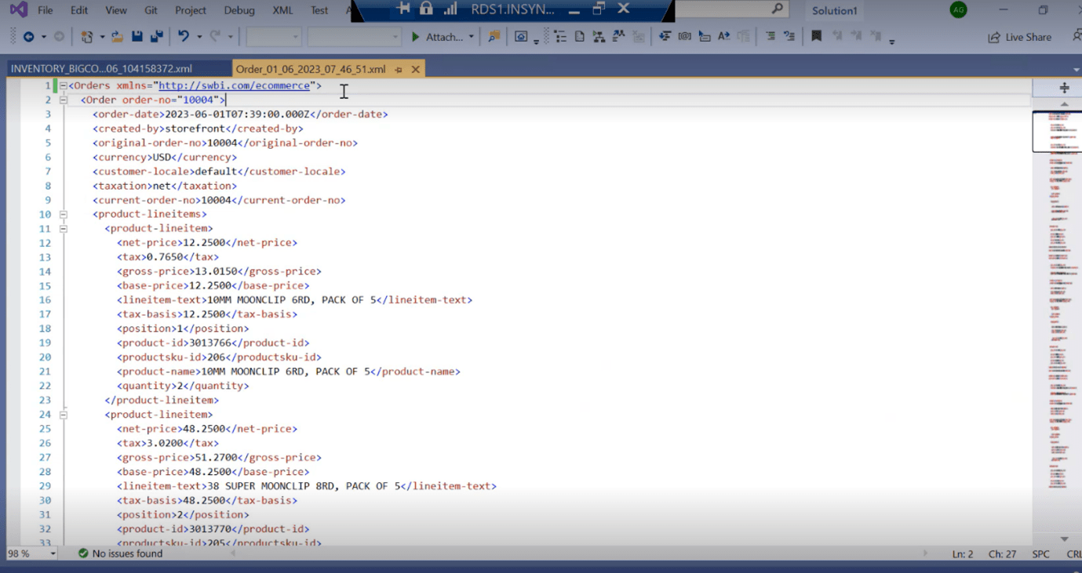Open the solution platforms combo box
Image resolution: width=1082 pixels, height=573 pixels.
tap(355, 37)
